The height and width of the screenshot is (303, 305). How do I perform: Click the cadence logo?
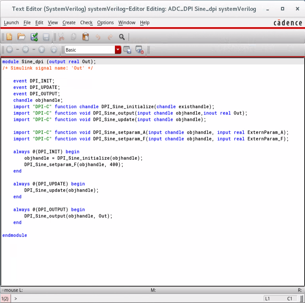[288, 23]
